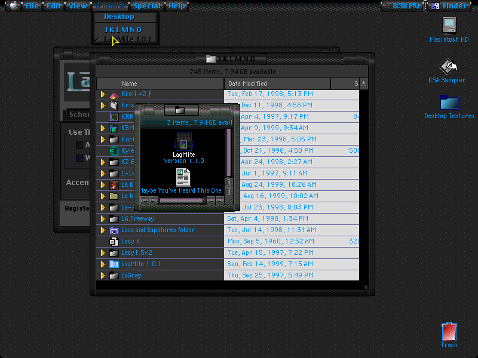
Task: Open the Finder application menu
Action: click(x=449, y=6)
